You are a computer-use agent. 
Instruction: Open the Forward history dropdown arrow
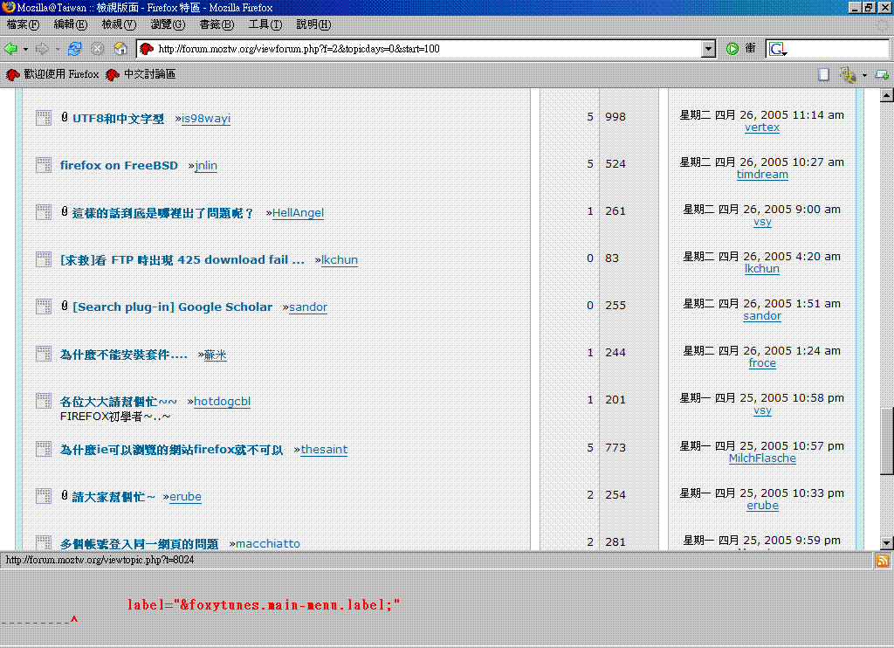click(x=58, y=49)
